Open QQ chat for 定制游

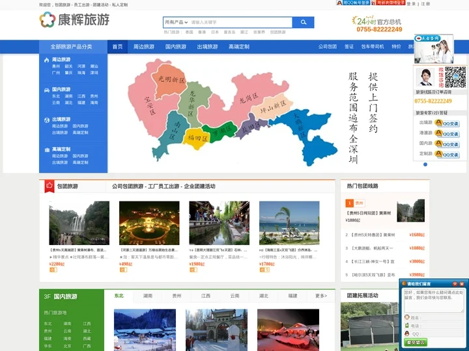click(x=447, y=154)
